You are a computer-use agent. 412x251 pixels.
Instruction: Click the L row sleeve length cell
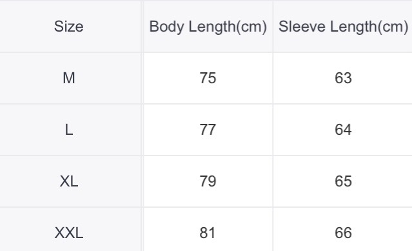coord(342,130)
